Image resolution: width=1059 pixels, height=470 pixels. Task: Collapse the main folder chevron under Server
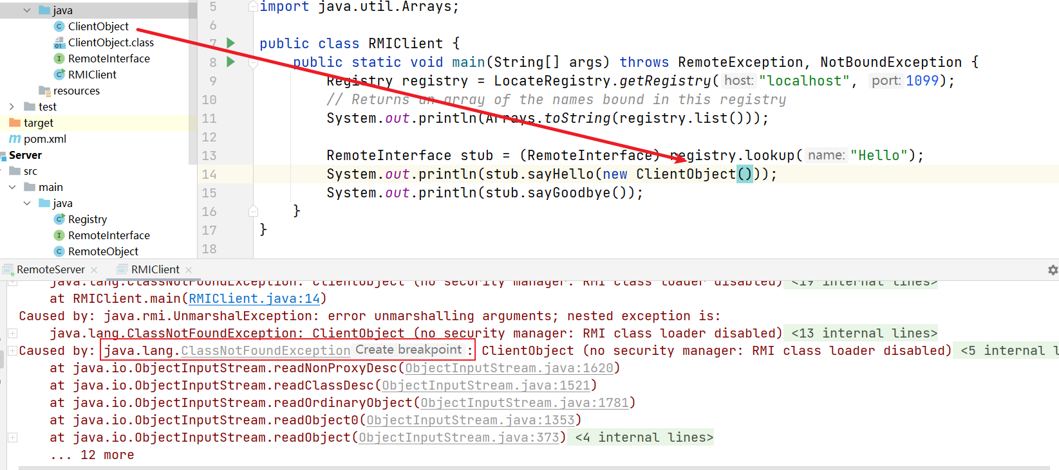pyautogui.click(x=12, y=187)
